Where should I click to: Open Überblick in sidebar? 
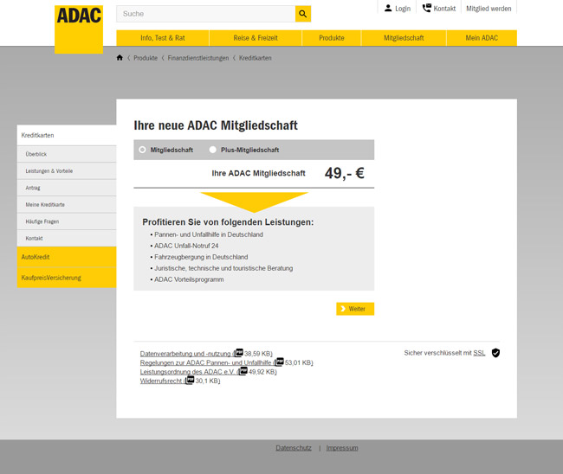(67, 154)
